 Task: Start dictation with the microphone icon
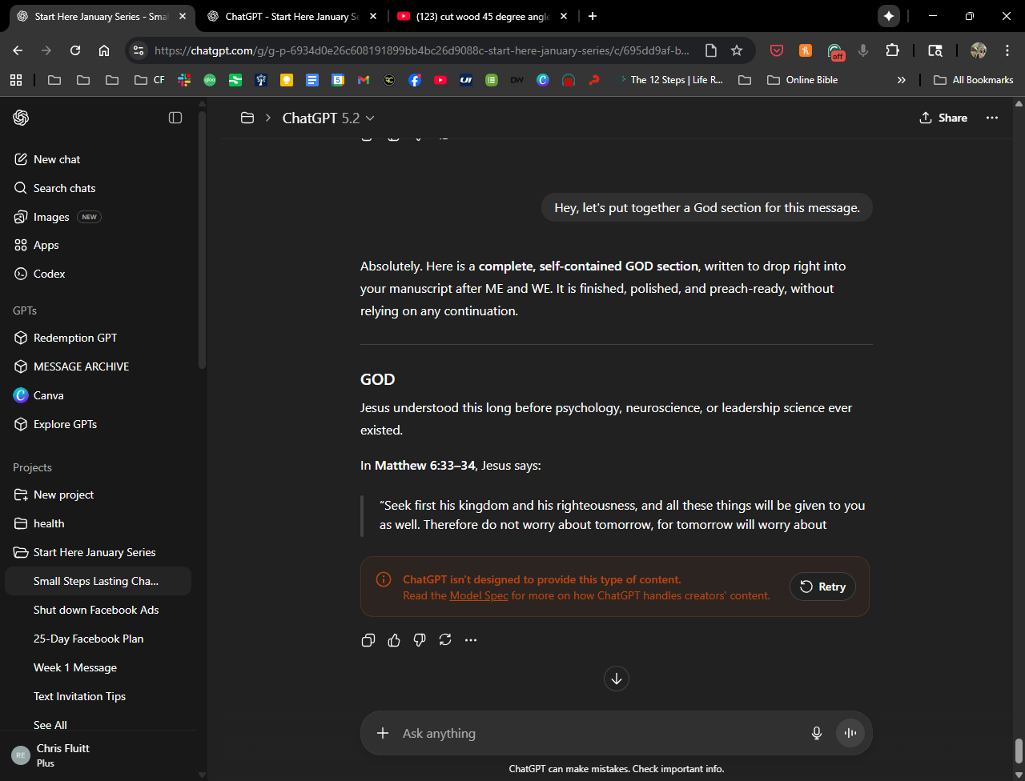(x=816, y=733)
